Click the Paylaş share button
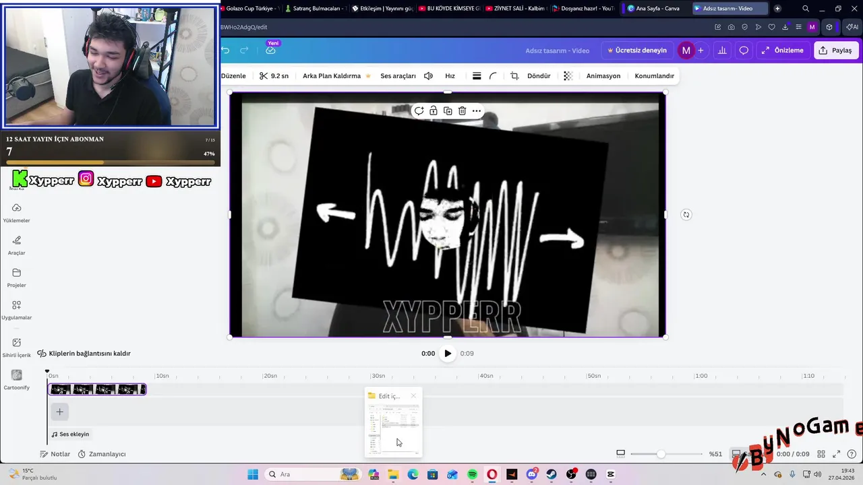 [x=836, y=51]
